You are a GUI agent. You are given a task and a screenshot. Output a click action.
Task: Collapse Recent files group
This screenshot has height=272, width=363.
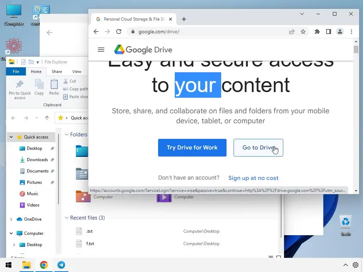click(67, 218)
